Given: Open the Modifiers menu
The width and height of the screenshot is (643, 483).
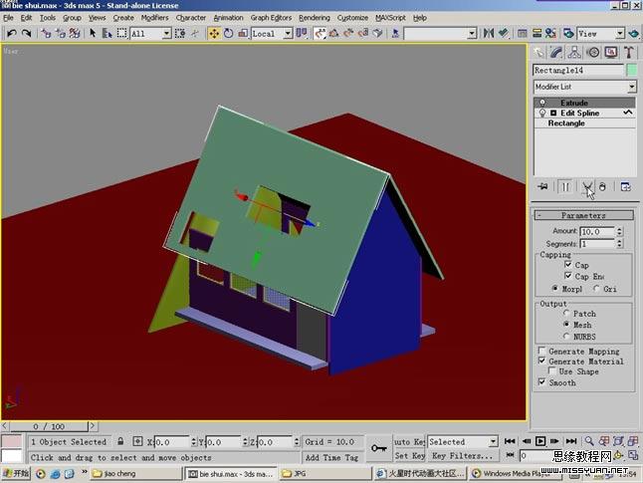Looking at the screenshot, I should pos(154,18).
